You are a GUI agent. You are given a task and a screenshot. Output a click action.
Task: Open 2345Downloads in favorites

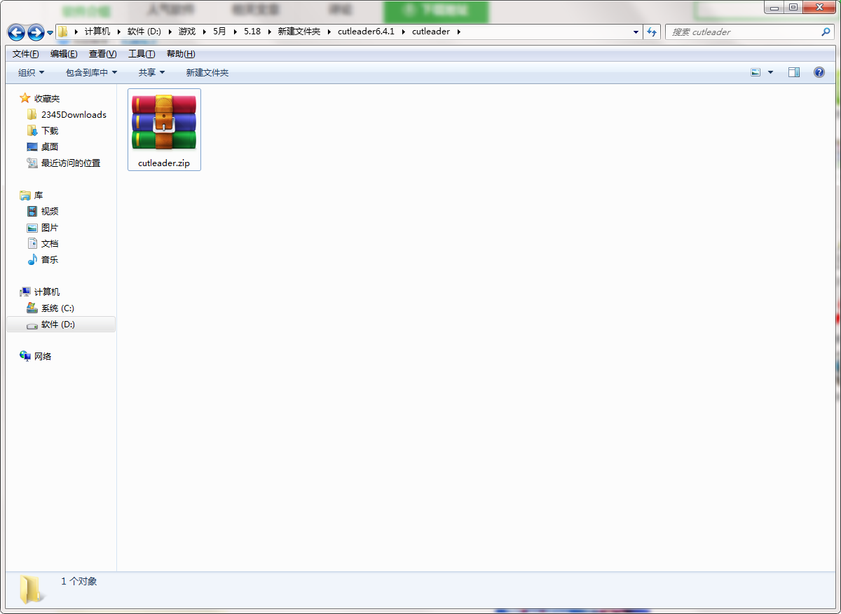(x=74, y=114)
